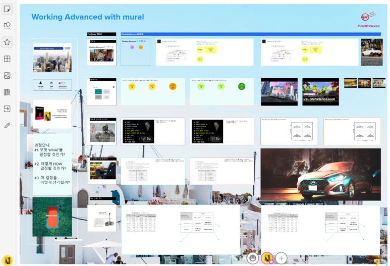The width and height of the screenshot is (390, 266).
Task: Open the import files icon
Action: click(x=7, y=109)
